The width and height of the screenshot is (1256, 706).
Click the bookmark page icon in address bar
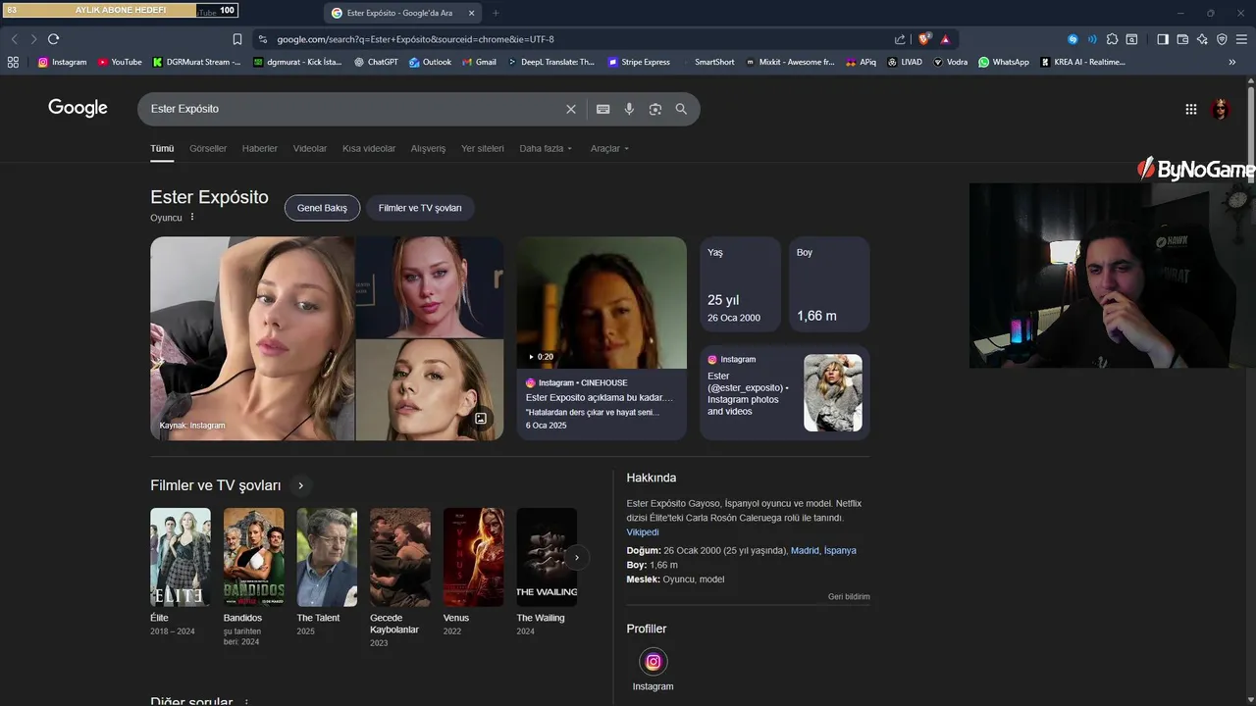click(237, 39)
